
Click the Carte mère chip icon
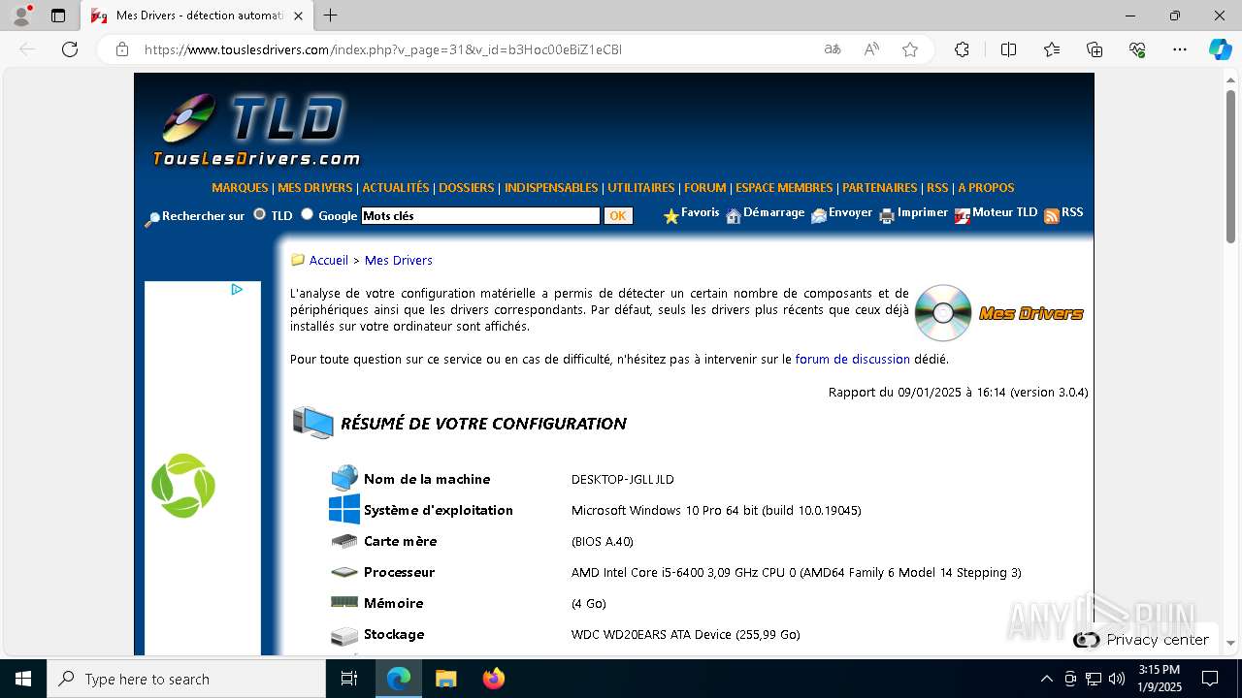click(344, 541)
